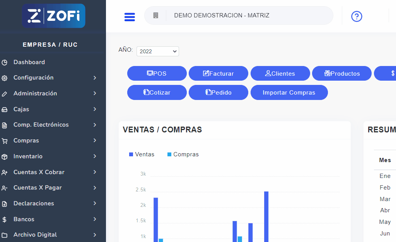Click the Bancos dollar sign icon
Screen dimensions: 396x242
[5, 220]
